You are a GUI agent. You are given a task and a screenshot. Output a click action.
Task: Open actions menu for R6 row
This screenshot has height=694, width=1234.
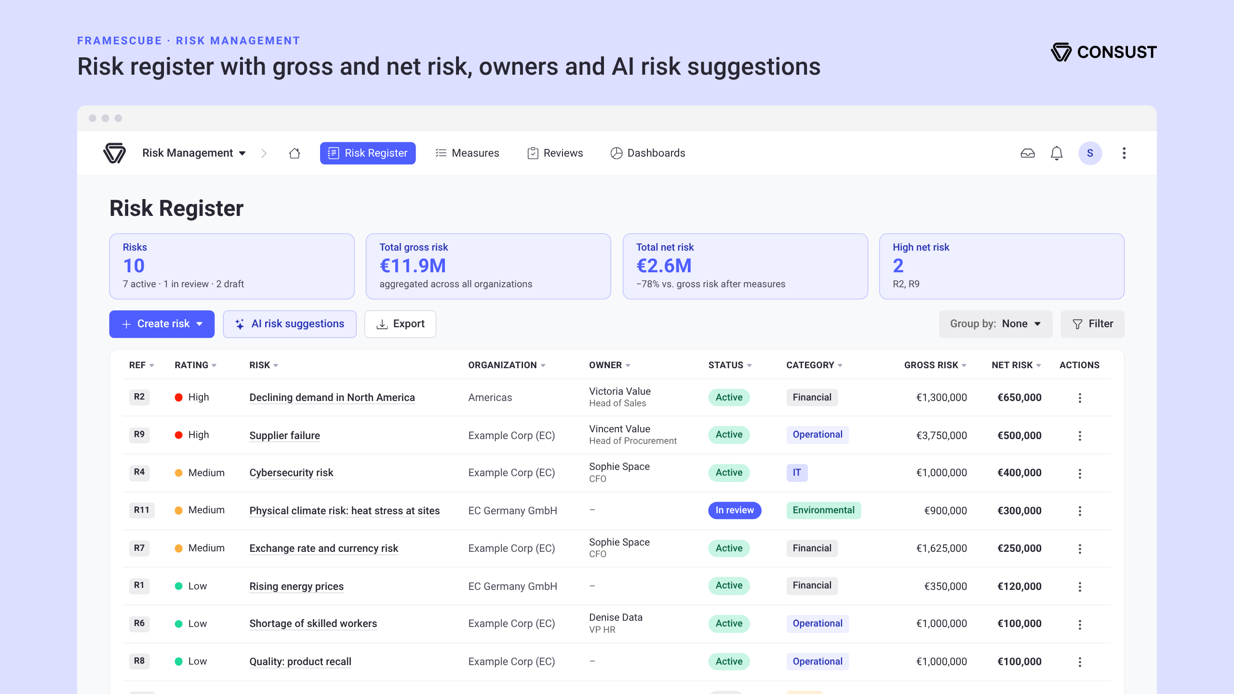point(1080,624)
